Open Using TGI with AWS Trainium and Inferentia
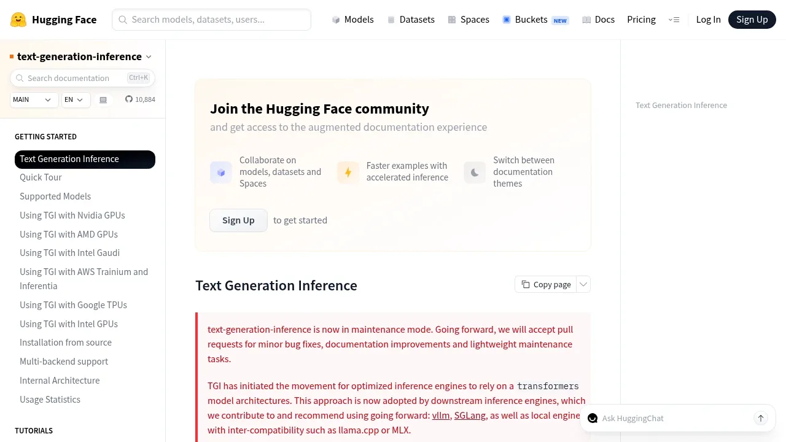786x442 pixels. coord(84,279)
